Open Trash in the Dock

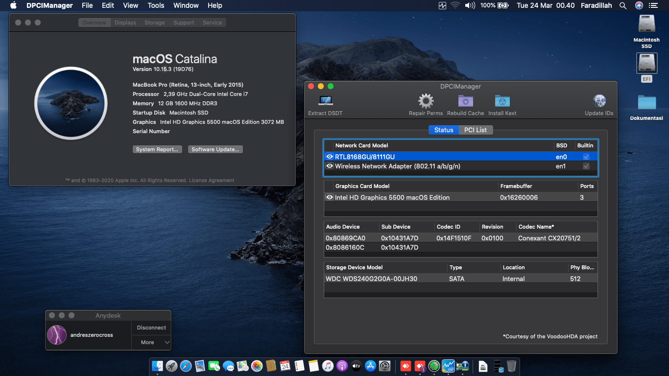tap(511, 366)
